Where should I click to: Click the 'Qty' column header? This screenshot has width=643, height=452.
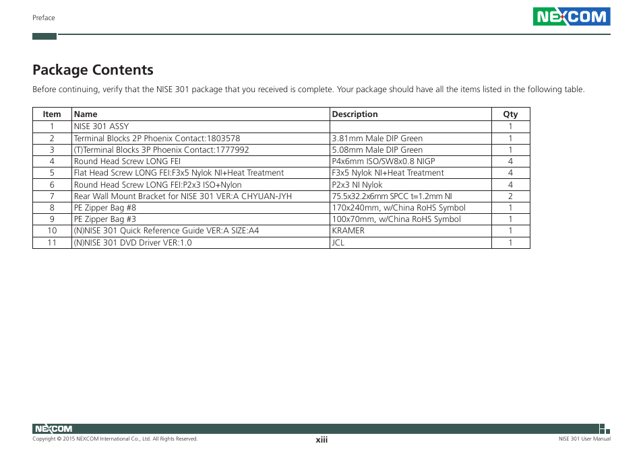pyautogui.click(x=510, y=114)
